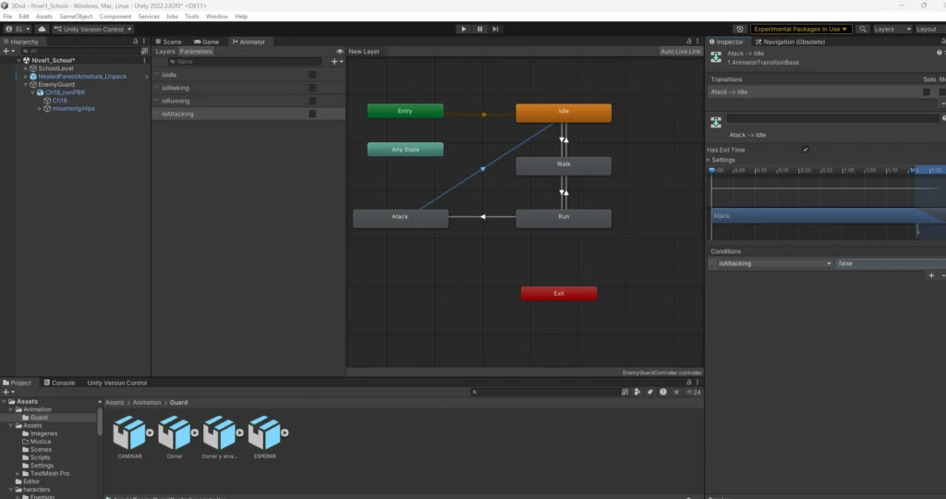Click the Auto Live Link button
This screenshot has width=946, height=499.
(681, 52)
